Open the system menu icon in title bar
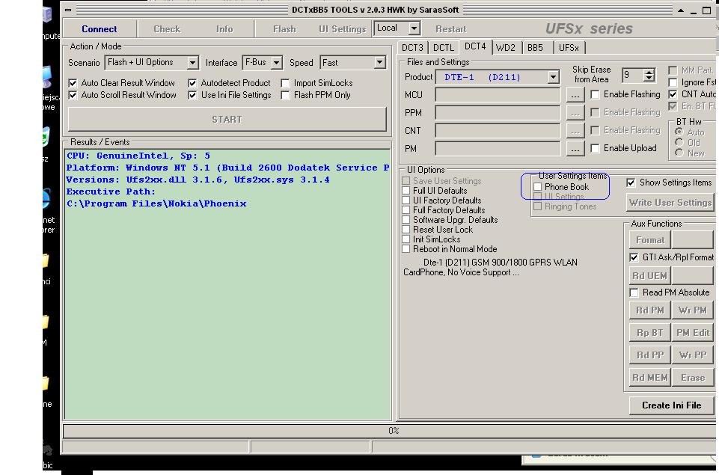The image size is (719, 475). click(x=68, y=10)
